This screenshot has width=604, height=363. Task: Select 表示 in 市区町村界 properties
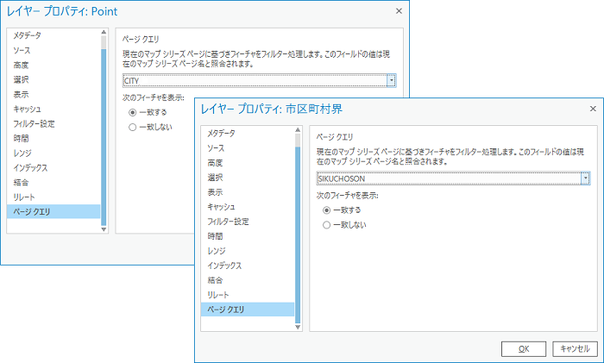tap(215, 191)
